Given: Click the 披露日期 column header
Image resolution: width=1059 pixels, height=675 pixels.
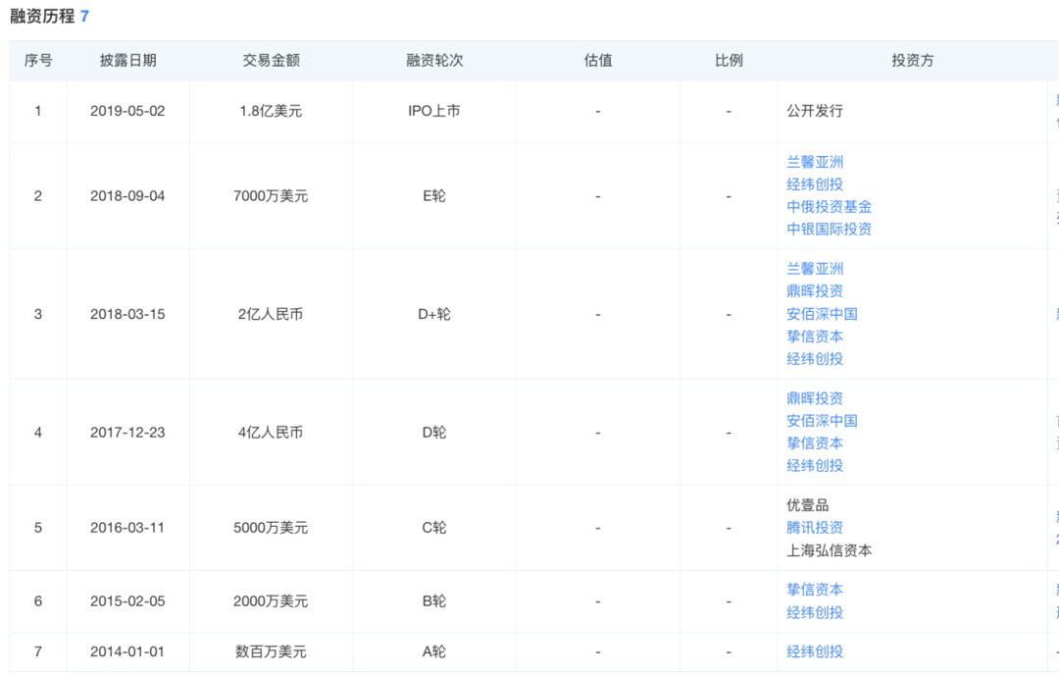Looking at the screenshot, I should tap(127, 60).
